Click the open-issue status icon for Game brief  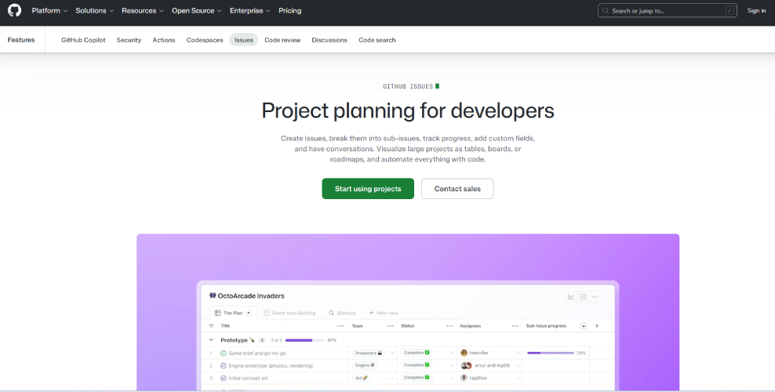[x=224, y=353]
